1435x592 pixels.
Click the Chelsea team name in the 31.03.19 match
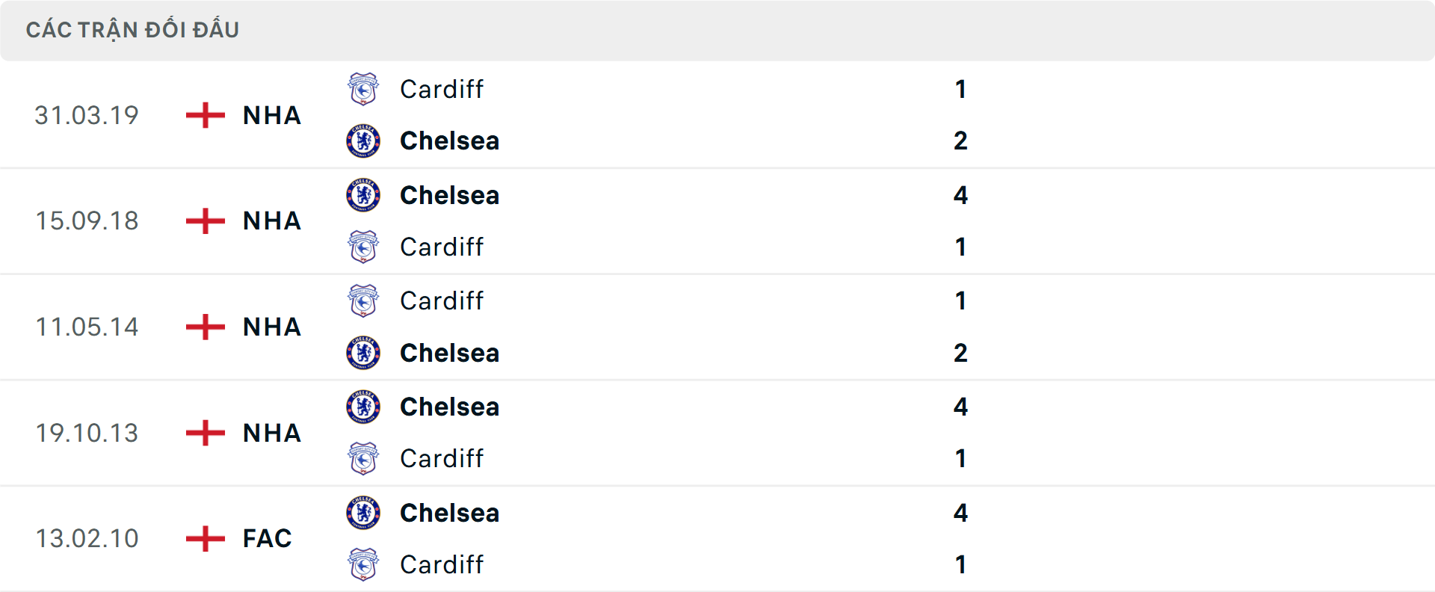pyautogui.click(x=449, y=141)
